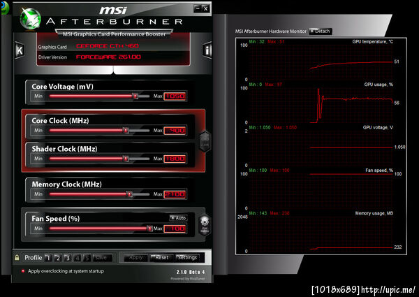Load profile 2
This screenshot has height=297, width=419.
tap(58, 258)
